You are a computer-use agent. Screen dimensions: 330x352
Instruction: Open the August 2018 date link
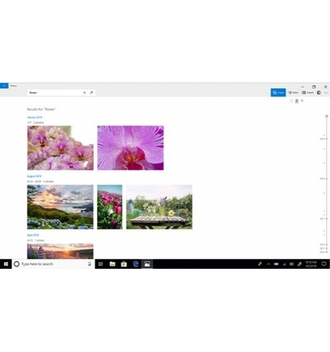(34, 176)
